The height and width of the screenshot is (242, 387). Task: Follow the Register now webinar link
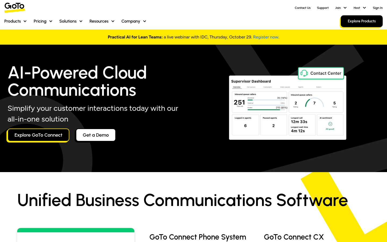(266, 37)
